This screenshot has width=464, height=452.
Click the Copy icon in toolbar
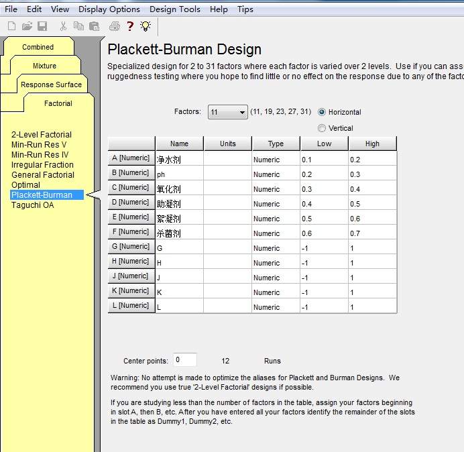point(78,26)
